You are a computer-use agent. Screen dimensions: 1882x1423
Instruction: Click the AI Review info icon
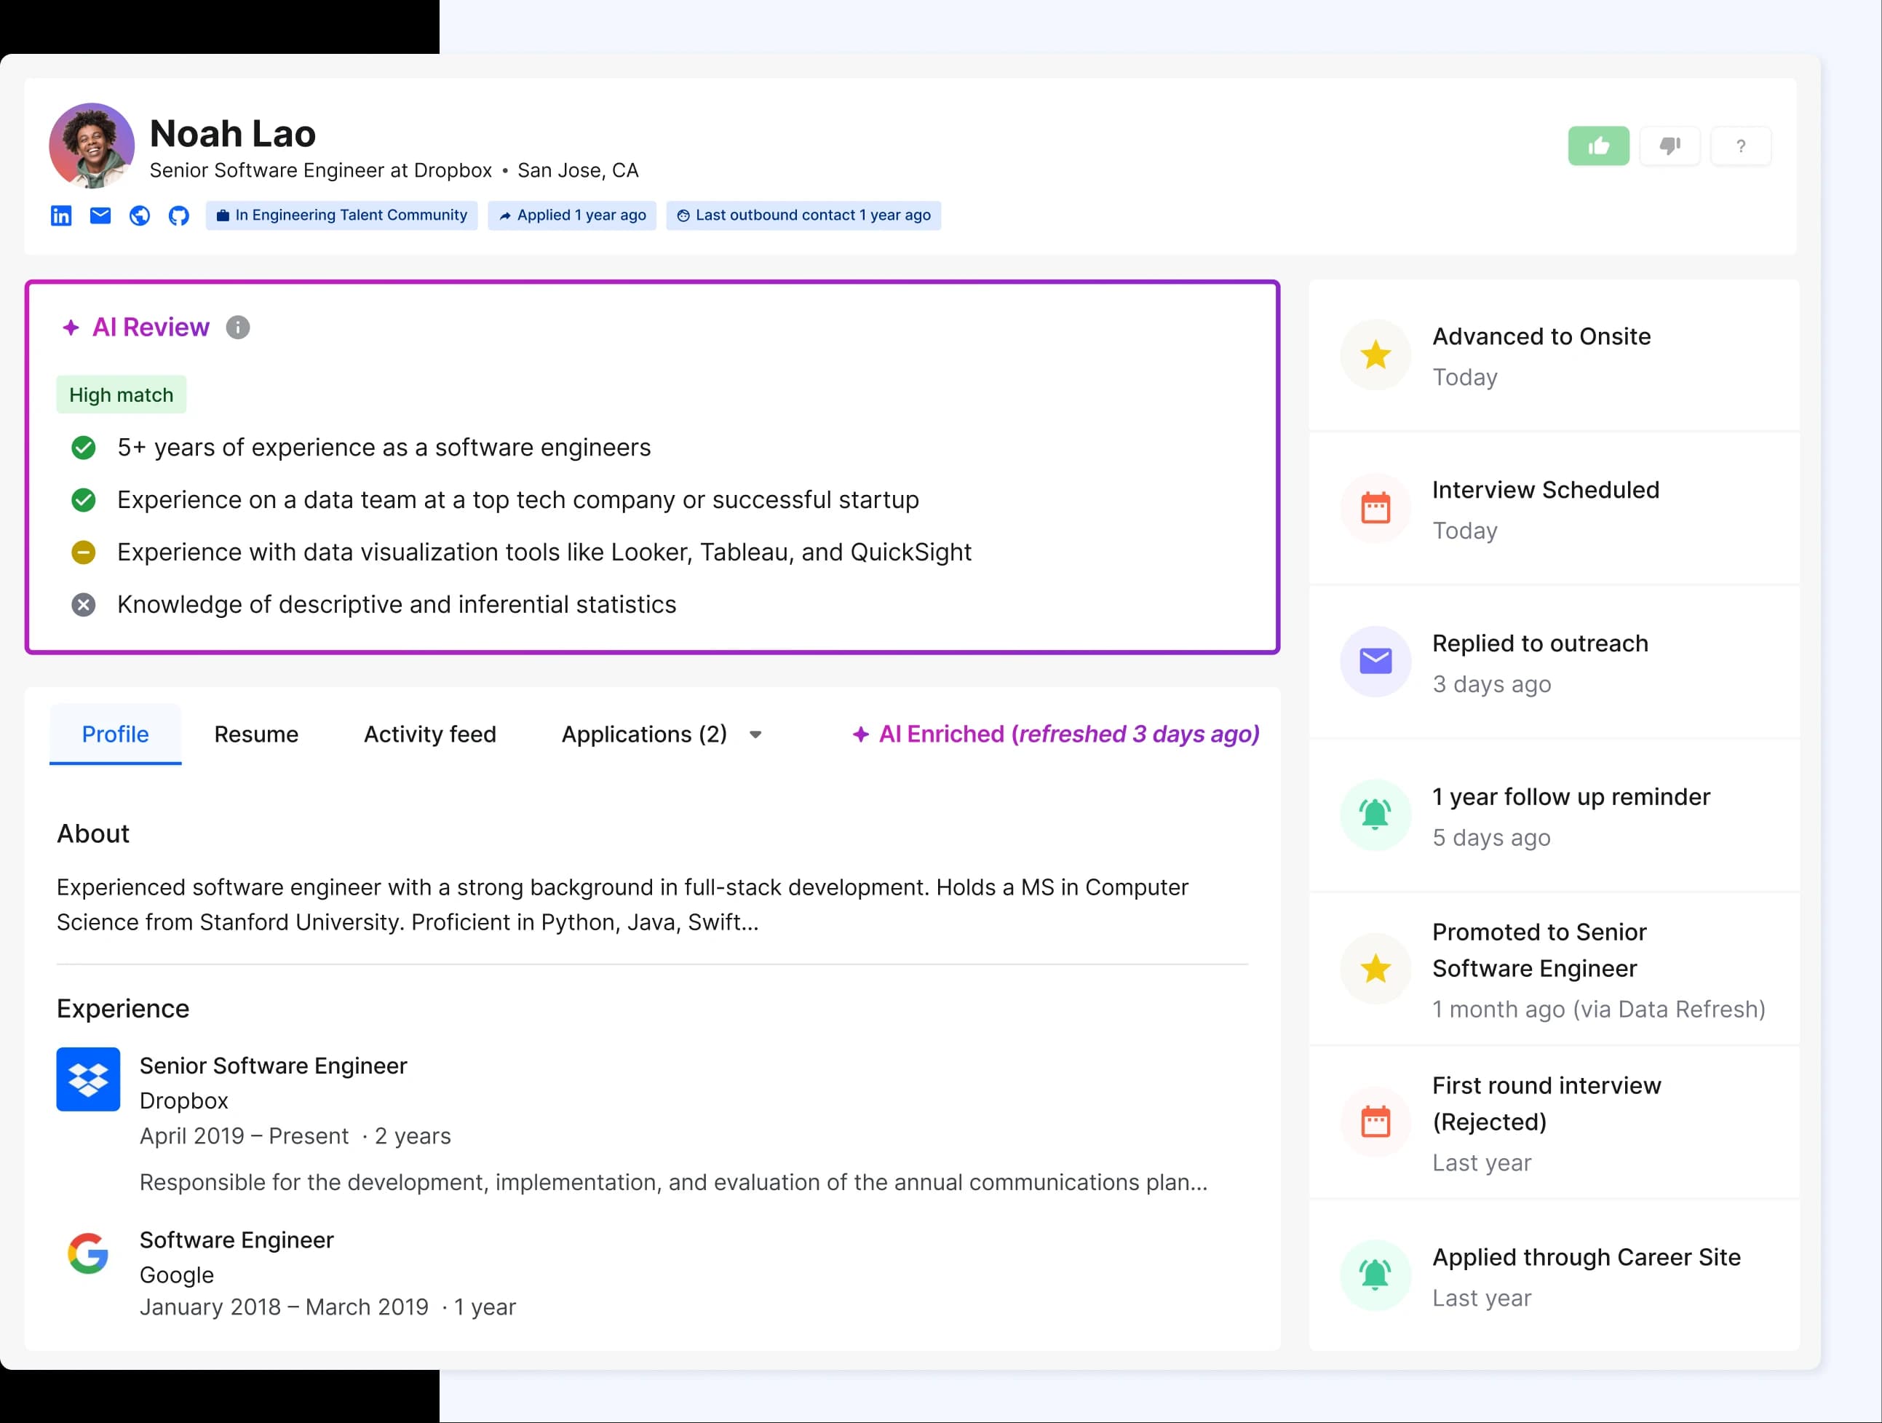tap(237, 328)
